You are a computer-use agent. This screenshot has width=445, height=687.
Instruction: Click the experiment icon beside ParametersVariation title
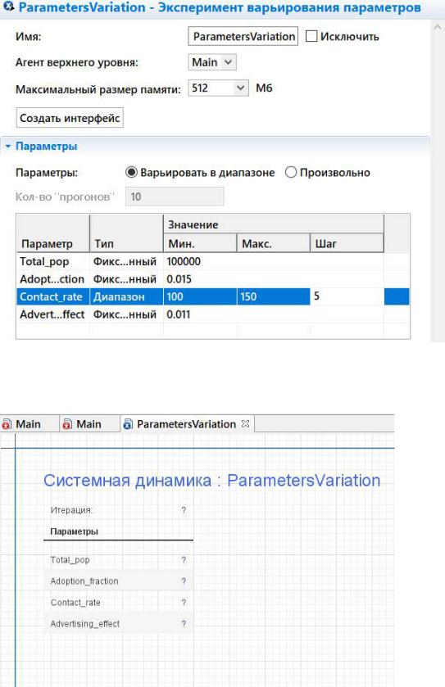click(x=8, y=7)
